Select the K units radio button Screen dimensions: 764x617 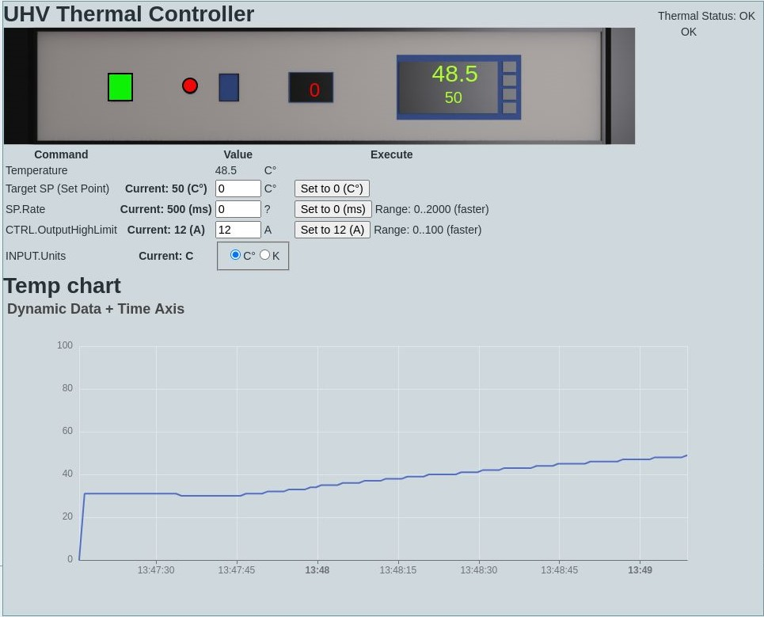264,255
